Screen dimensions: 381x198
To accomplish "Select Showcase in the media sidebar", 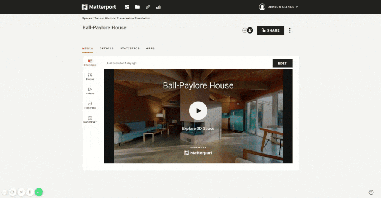I will [90, 62].
